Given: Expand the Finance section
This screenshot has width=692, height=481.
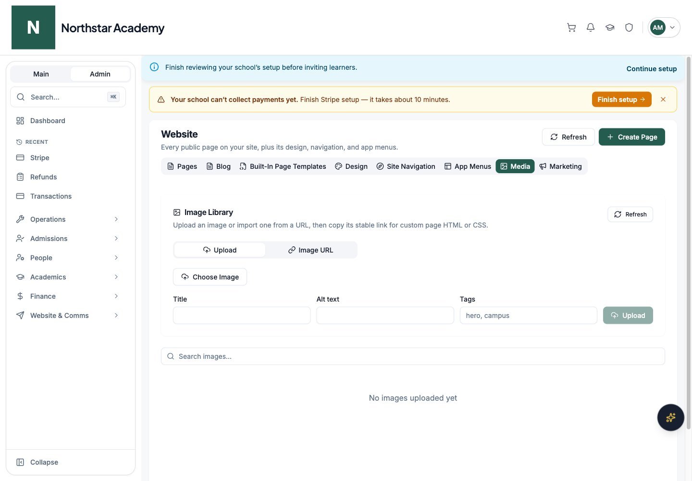Looking at the screenshot, I should point(67,296).
